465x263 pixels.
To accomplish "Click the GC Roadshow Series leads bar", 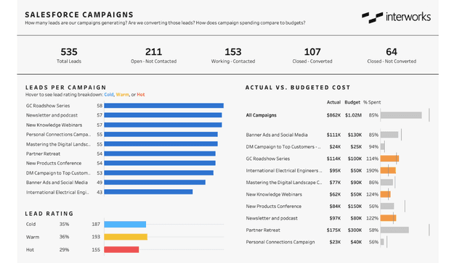I will 163,106.
